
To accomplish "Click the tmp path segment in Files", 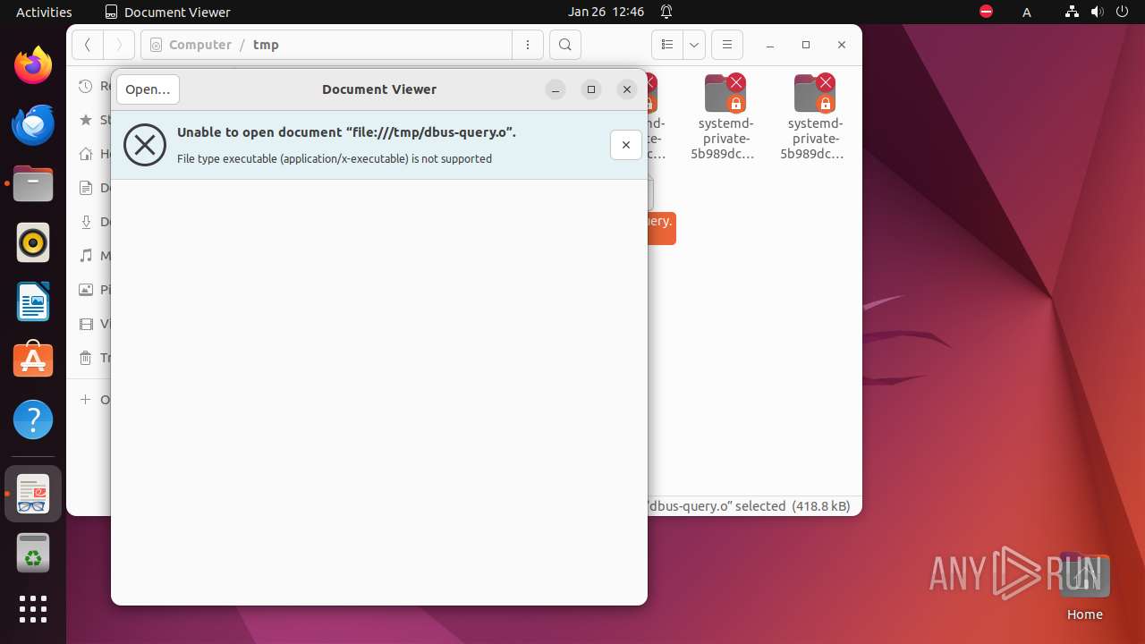I will tap(266, 45).
